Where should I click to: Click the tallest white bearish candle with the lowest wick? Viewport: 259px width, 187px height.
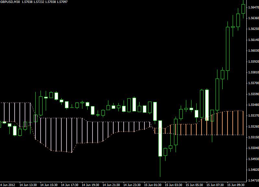click(160, 138)
